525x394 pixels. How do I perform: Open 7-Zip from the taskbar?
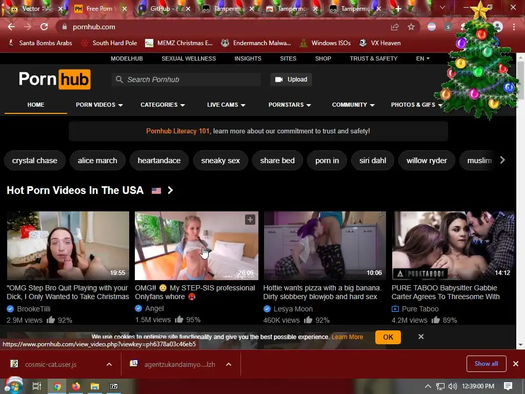(114, 386)
